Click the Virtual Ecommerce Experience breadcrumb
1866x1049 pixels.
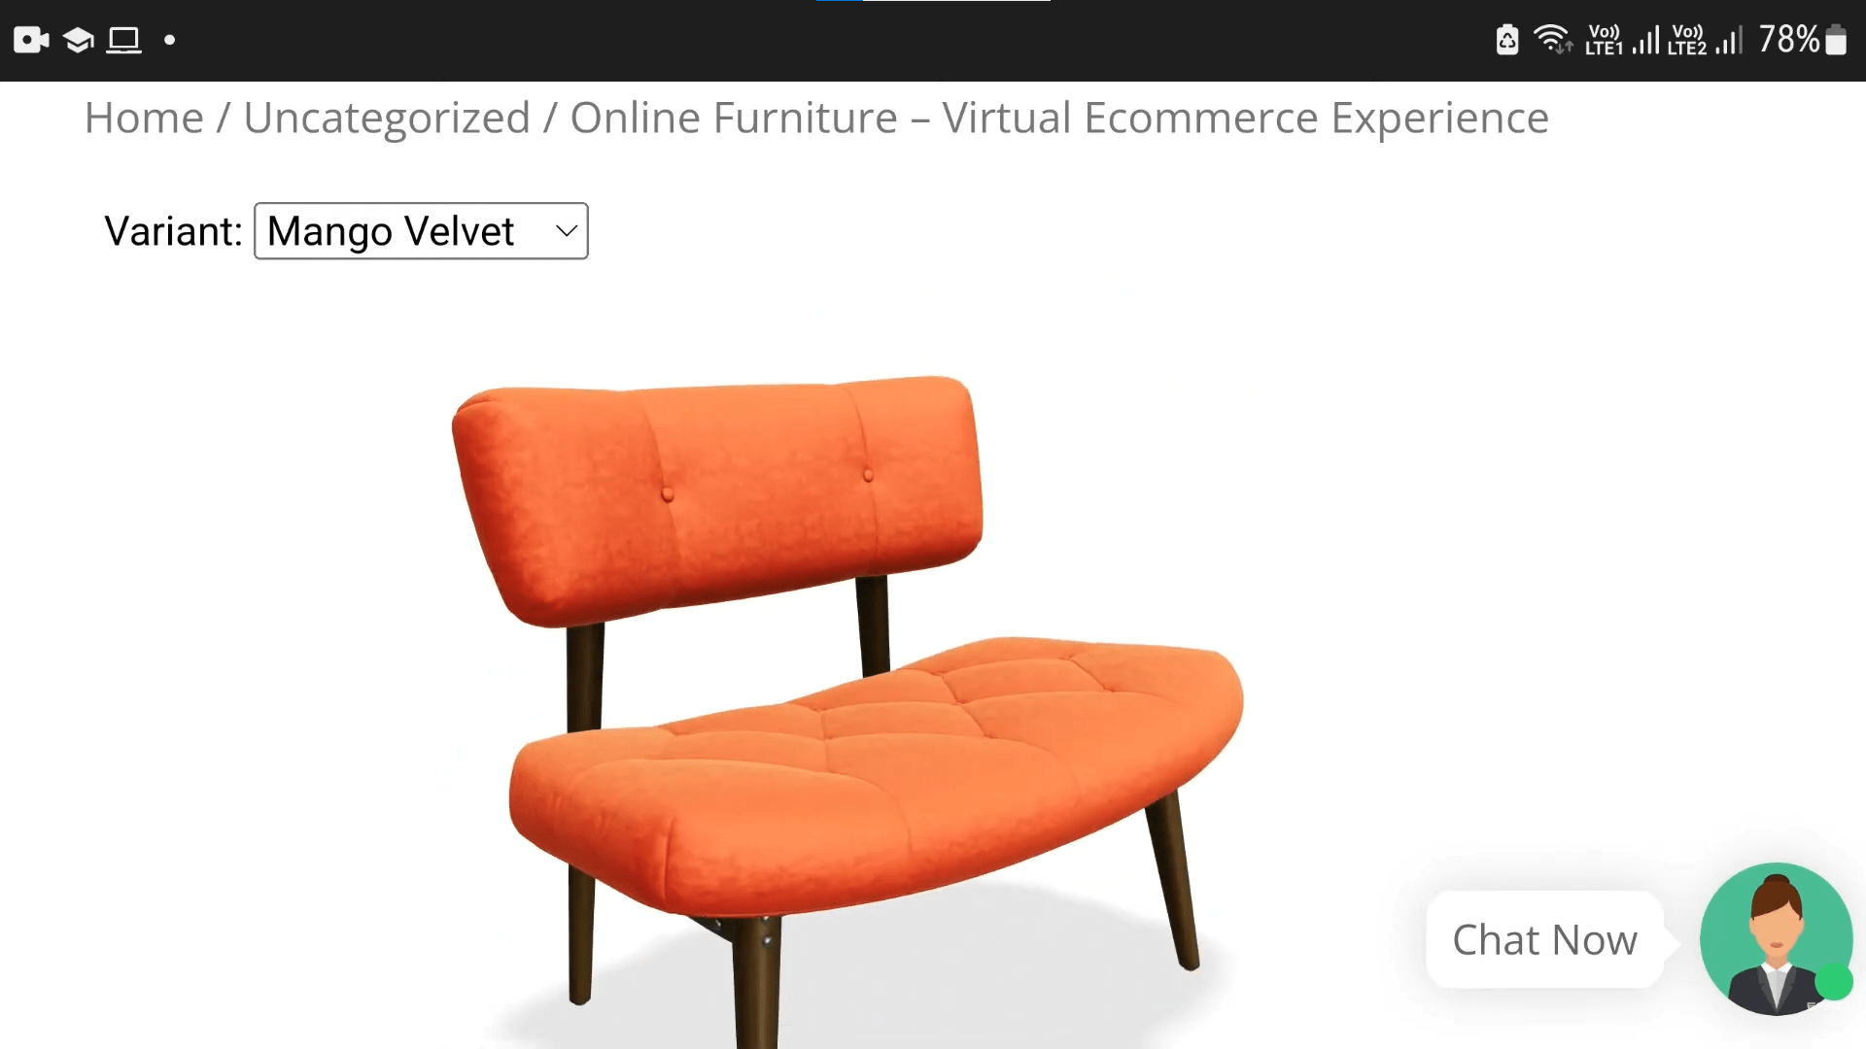point(1058,117)
